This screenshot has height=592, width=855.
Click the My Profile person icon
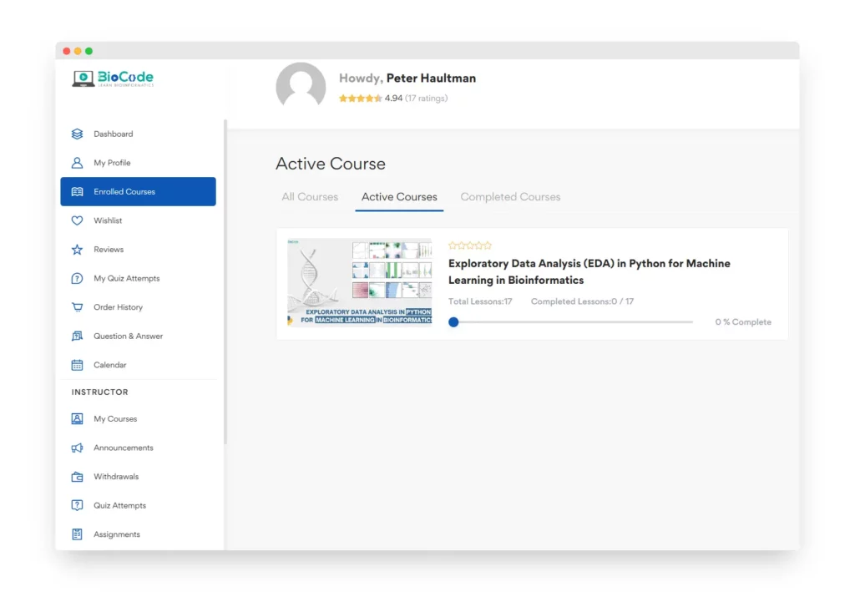(x=77, y=163)
